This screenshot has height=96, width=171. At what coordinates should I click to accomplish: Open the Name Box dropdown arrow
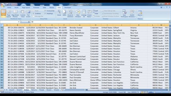19,22
